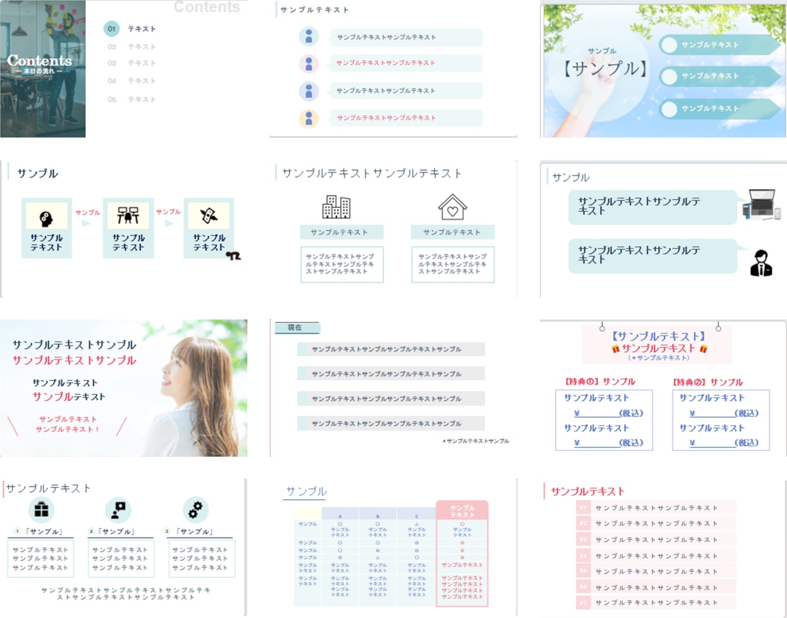The image size is (787, 618).
Task: Click the numbered circle 01 in Contents
Action: point(112,29)
